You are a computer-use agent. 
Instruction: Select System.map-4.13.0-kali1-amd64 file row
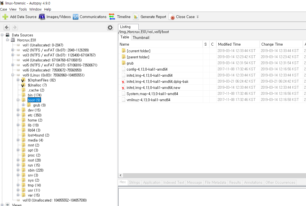click(212, 94)
